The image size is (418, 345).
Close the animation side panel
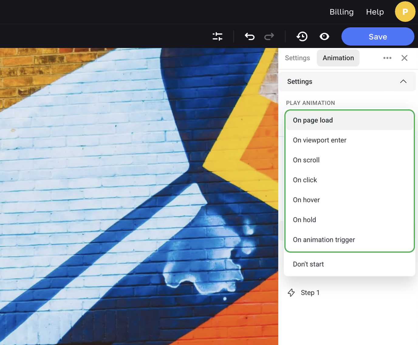[404, 58]
